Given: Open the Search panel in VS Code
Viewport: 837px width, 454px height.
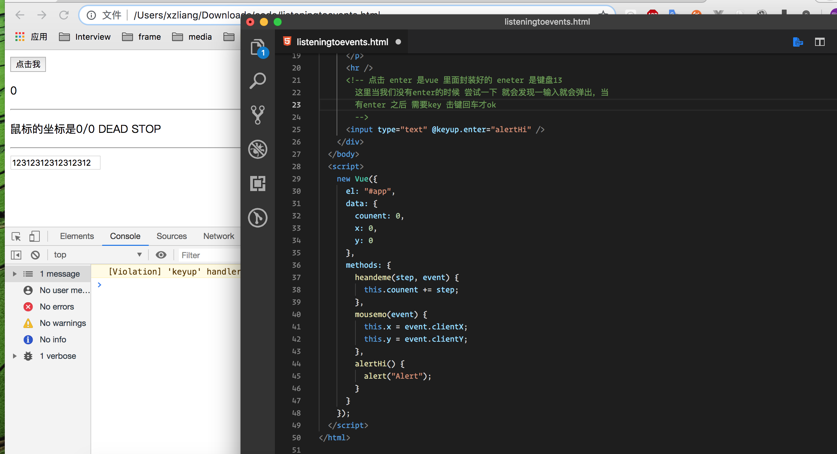Looking at the screenshot, I should [x=257, y=81].
